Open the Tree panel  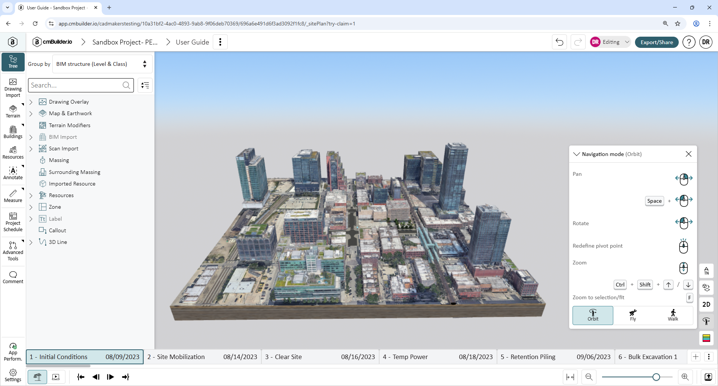13,62
